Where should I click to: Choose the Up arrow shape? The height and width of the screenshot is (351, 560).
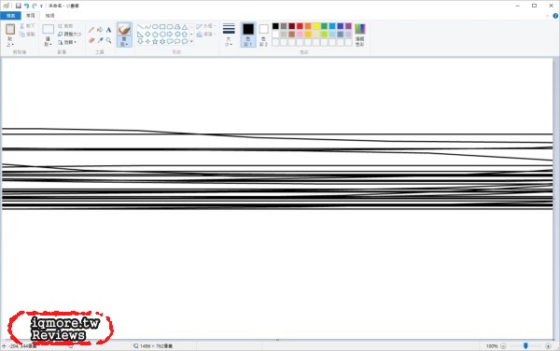pyautogui.click(x=185, y=35)
